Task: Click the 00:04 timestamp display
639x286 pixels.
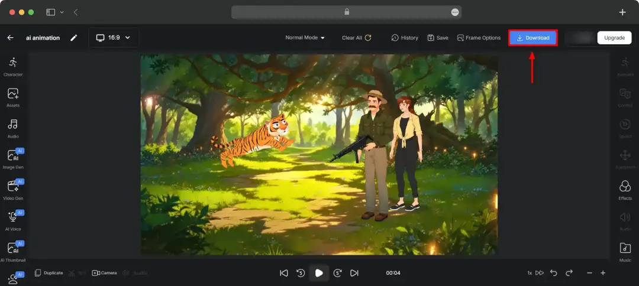Action: (x=393, y=273)
